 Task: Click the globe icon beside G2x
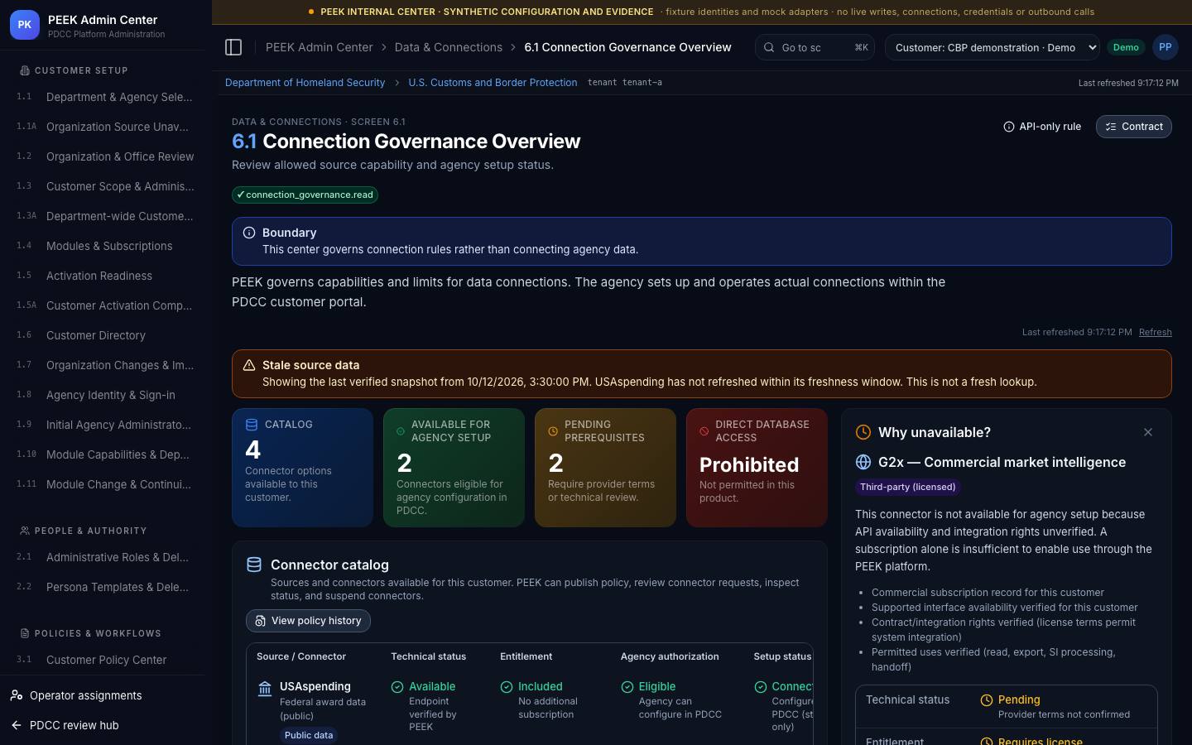click(863, 462)
